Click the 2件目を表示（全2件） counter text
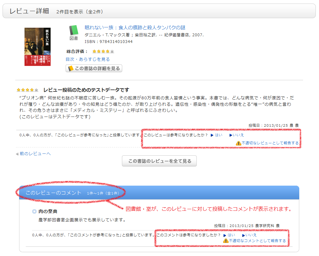The image size is (319, 256). click(x=80, y=12)
